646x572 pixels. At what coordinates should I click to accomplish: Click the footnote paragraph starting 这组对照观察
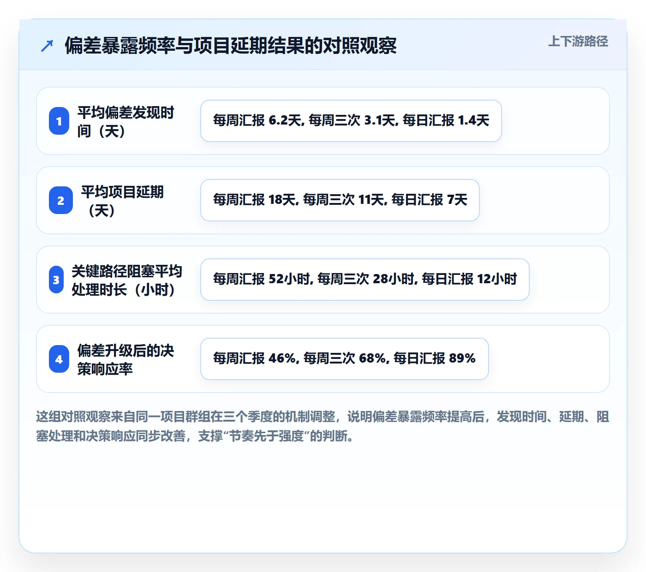tap(323, 426)
